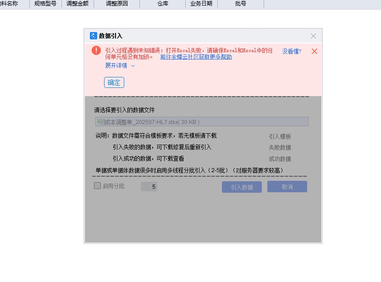Image resolution: width=381 pixels, height=282 pixels.
Task: Click the batch count field showing 5
Action: (x=149, y=186)
